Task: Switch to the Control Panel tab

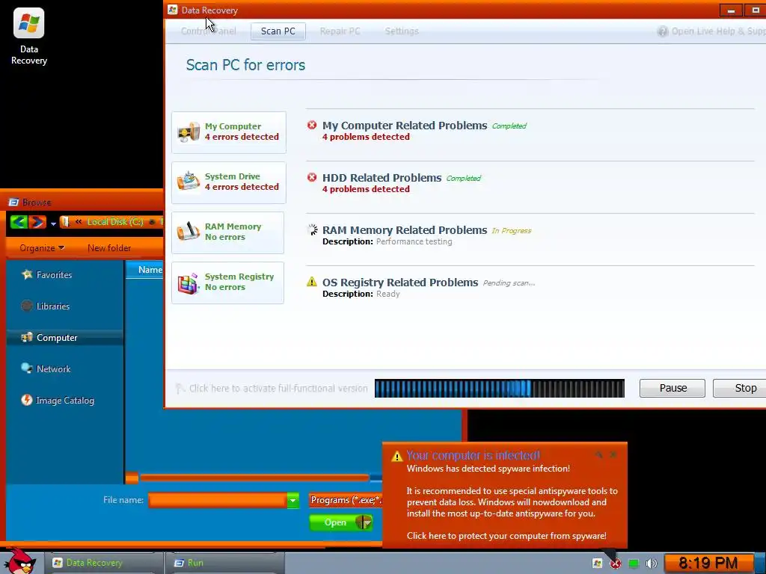Action: tap(208, 31)
